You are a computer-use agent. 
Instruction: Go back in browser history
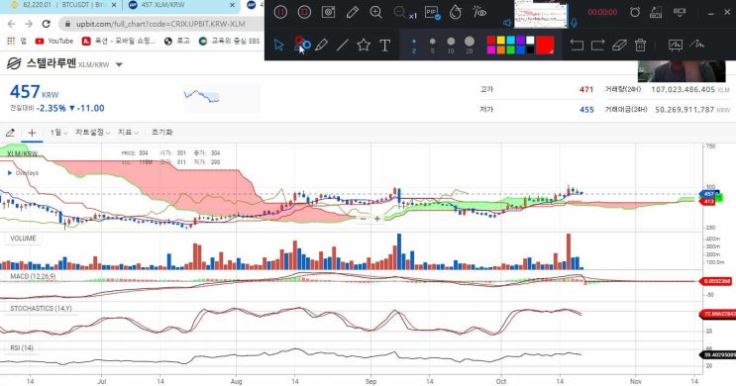tap(12, 24)
